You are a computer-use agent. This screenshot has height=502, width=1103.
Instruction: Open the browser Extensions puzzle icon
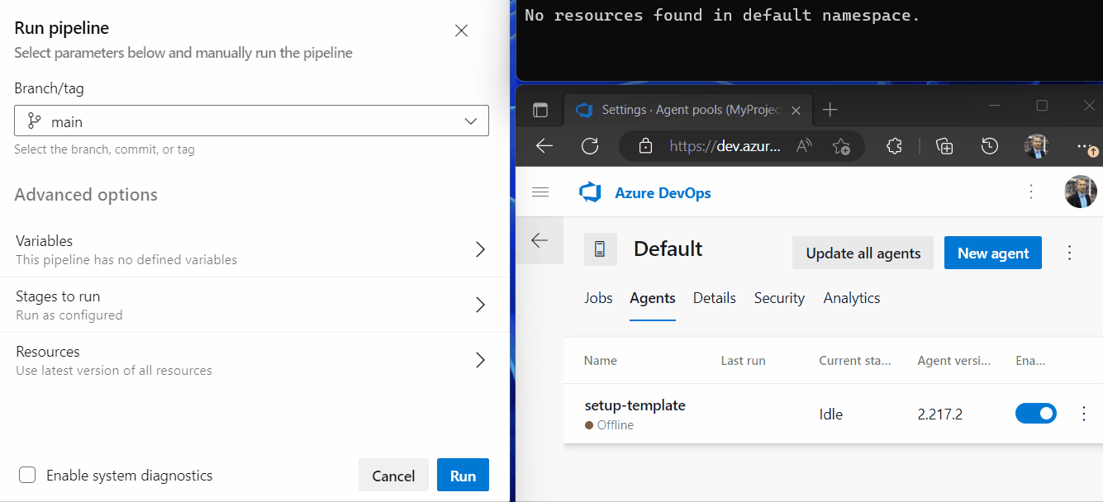[893, 146]
